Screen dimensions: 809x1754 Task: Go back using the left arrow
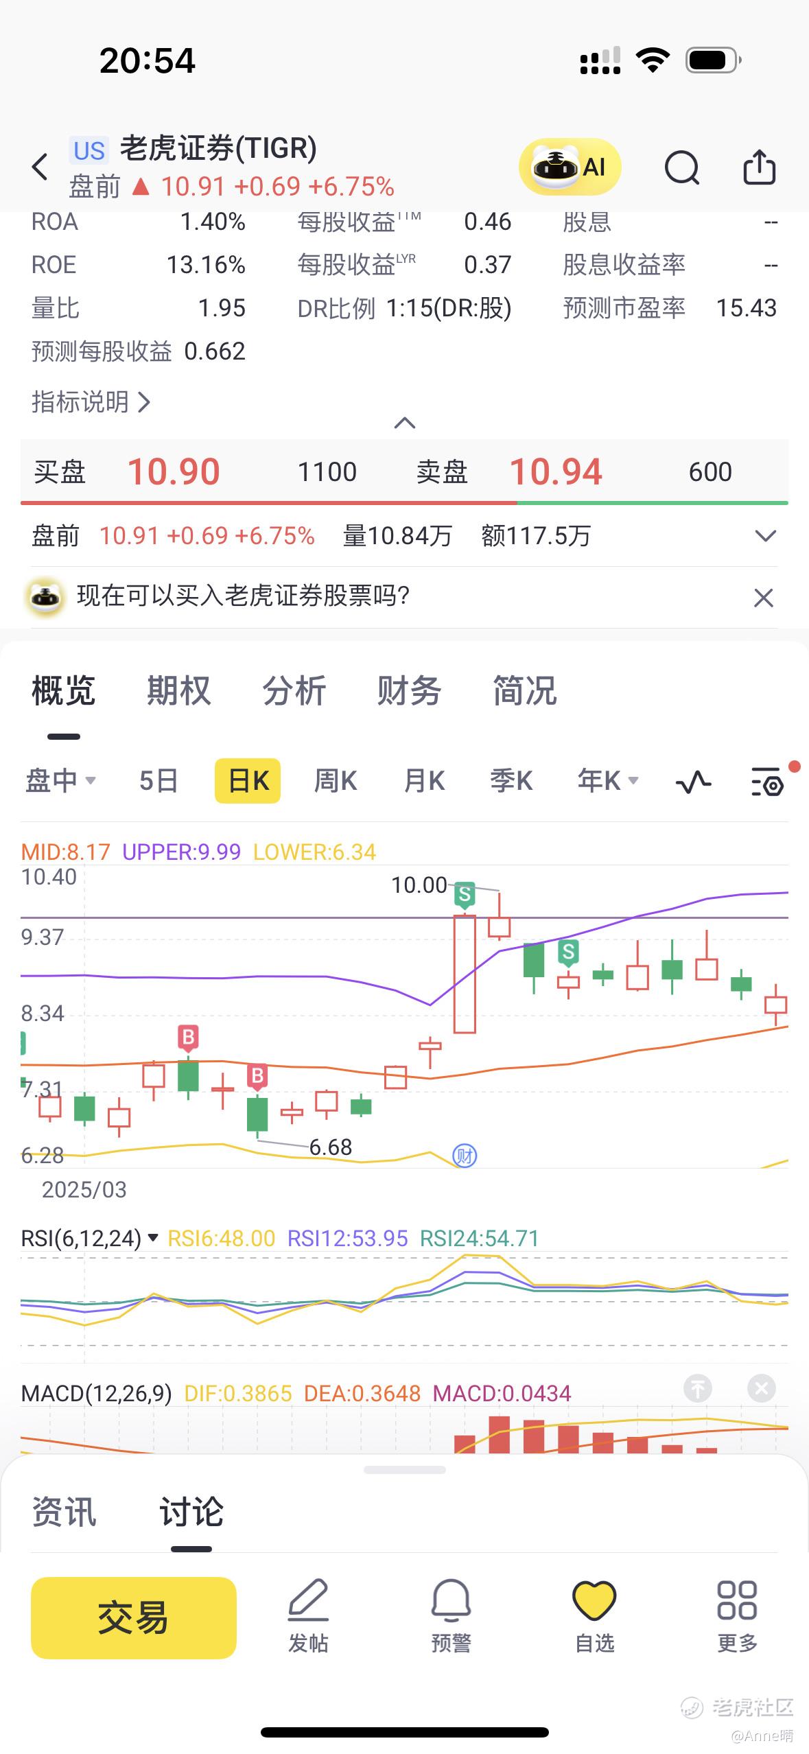coord(40,167)
